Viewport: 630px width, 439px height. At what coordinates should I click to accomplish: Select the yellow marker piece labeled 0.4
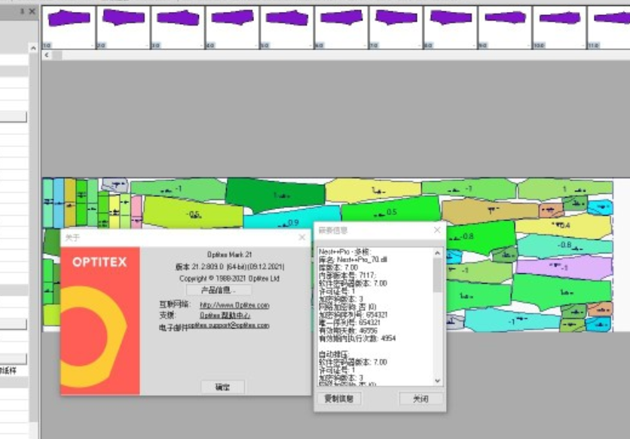(x=562, y=226)
